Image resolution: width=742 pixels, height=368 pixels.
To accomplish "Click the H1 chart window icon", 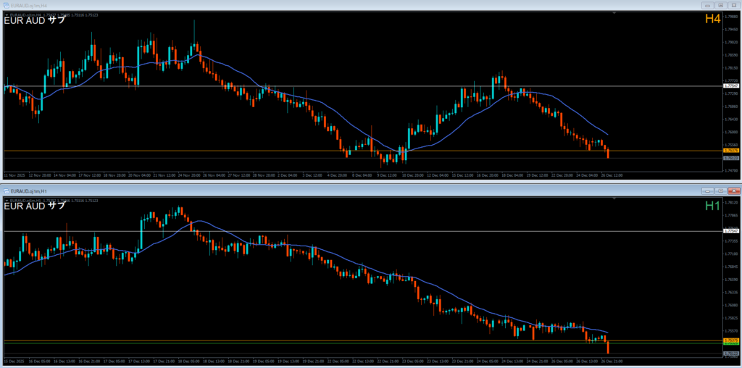I will 6,191.
